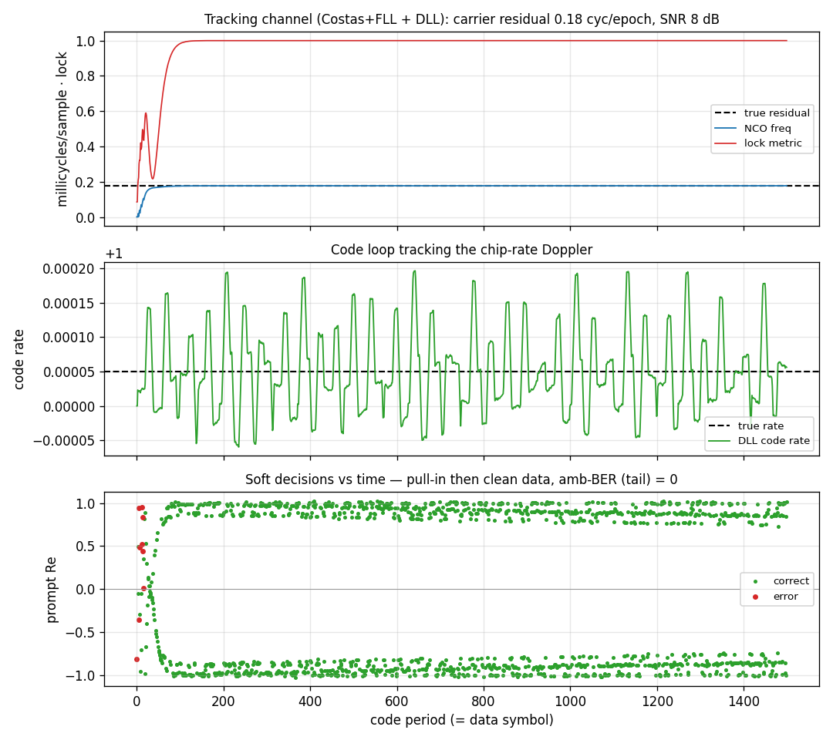Click x-axis tick label '1200'
This screenshot has width=833, height=740.
pyautogui.click(x=657, y=701)
